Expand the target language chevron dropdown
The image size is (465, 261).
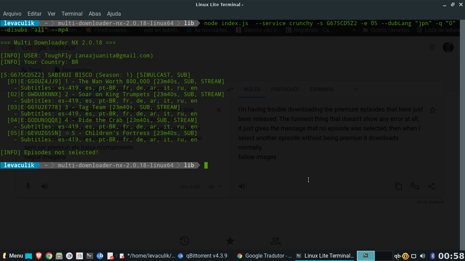pyautogui.click(x=356, y=89)
